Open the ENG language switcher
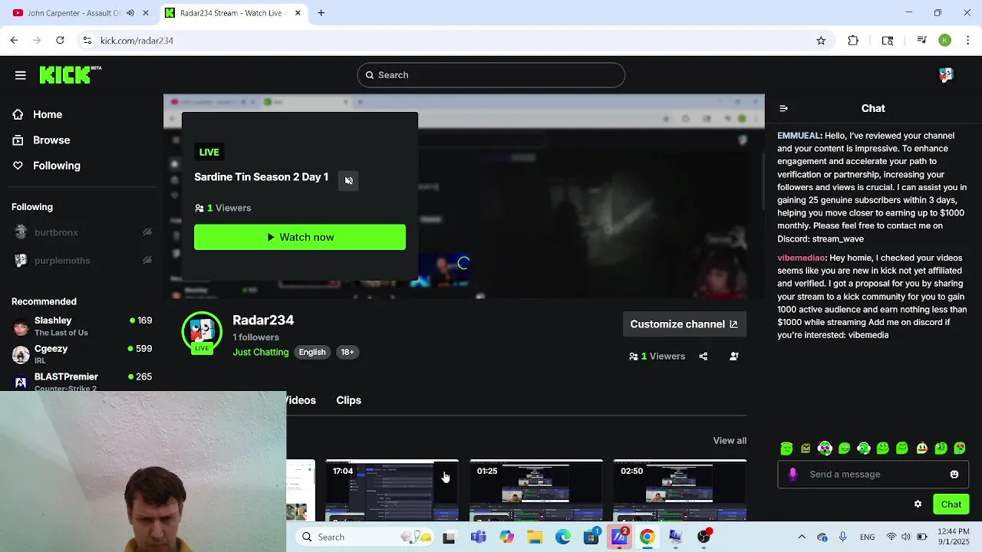Image resolution: width=982 pixels, height=552 pixels. (868, 537)
